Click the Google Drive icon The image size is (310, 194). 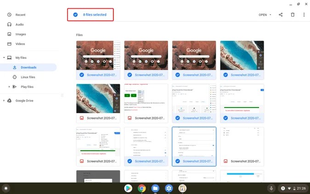[x=9, y=101]
